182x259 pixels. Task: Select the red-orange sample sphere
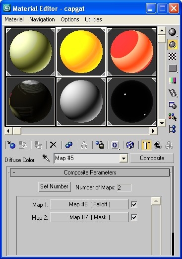click(132, 52)
